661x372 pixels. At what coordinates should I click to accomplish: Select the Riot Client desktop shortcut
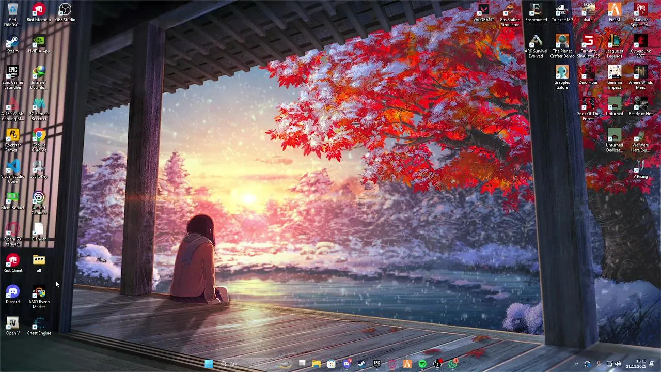tap(13, 263)
